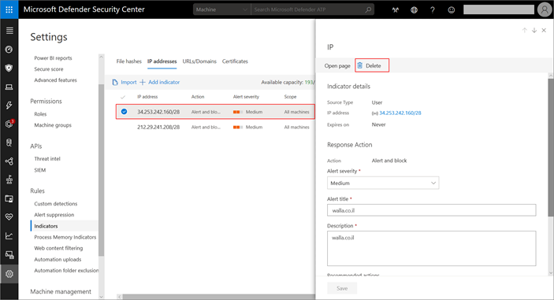Open the app launcher waffle icon
The height and width of the screenshot is (300, 554).
tap(9, 9)
